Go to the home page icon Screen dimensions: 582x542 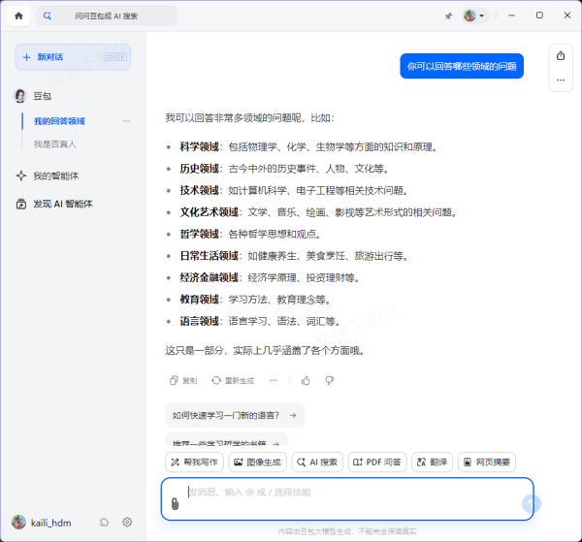click(x=18, y=16)
